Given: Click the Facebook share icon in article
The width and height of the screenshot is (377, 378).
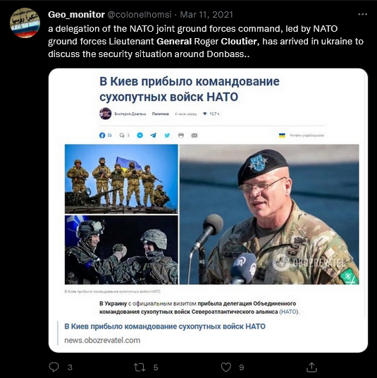Looking at the screenshot, I should click(102, 135).
